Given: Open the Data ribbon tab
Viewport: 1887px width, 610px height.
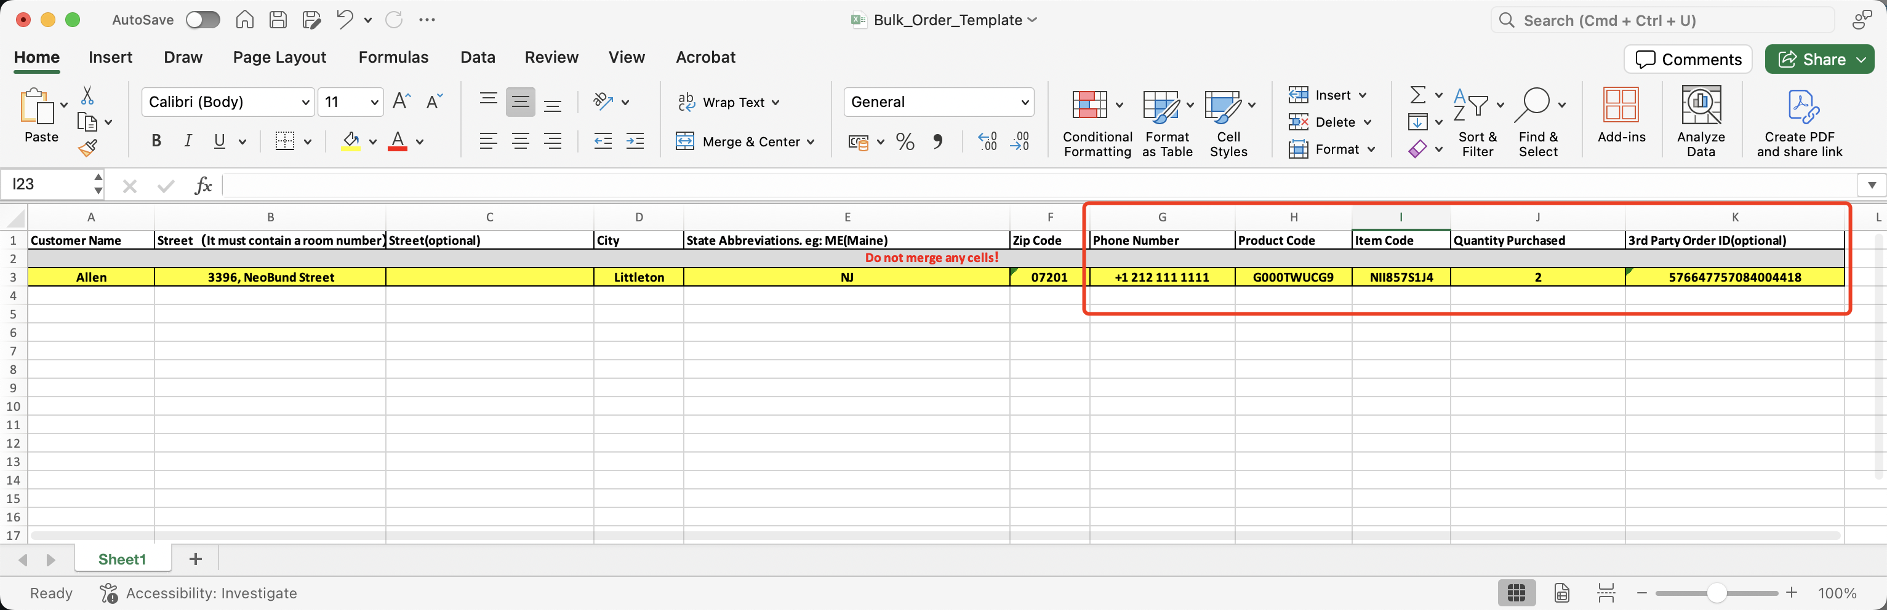Looking at the screenshot, I should click(x=478, y=57).
